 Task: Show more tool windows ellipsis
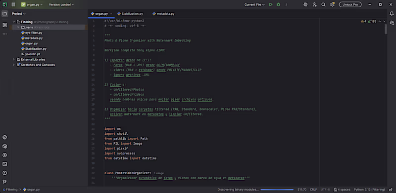(x=4, y=34)
